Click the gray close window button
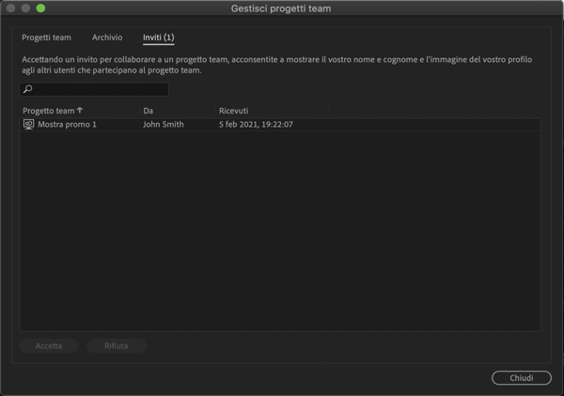 [x=10, y=8]
